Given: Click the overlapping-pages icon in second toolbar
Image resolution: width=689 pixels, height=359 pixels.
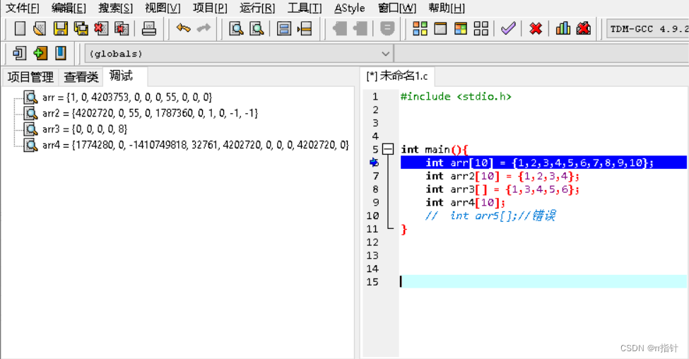Looking at the screenshot, I should click(19, 53).
